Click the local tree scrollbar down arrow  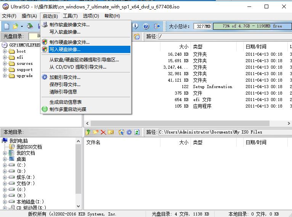tap(79, 206)
